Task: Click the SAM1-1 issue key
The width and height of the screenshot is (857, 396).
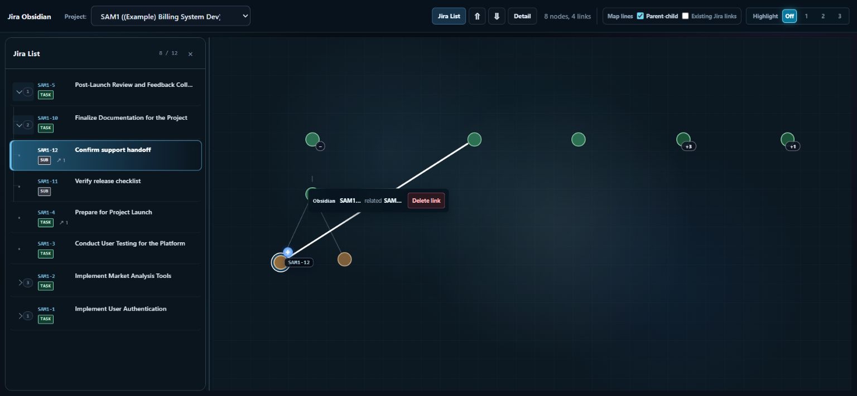Action: point(46,309)
